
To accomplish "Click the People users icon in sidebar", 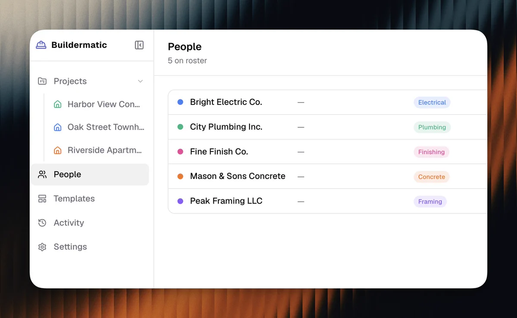I will pyautogui.click(x=42, y=174).
